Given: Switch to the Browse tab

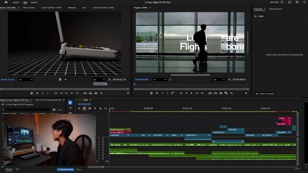Looking at the screenshot, I should [9, 169].
